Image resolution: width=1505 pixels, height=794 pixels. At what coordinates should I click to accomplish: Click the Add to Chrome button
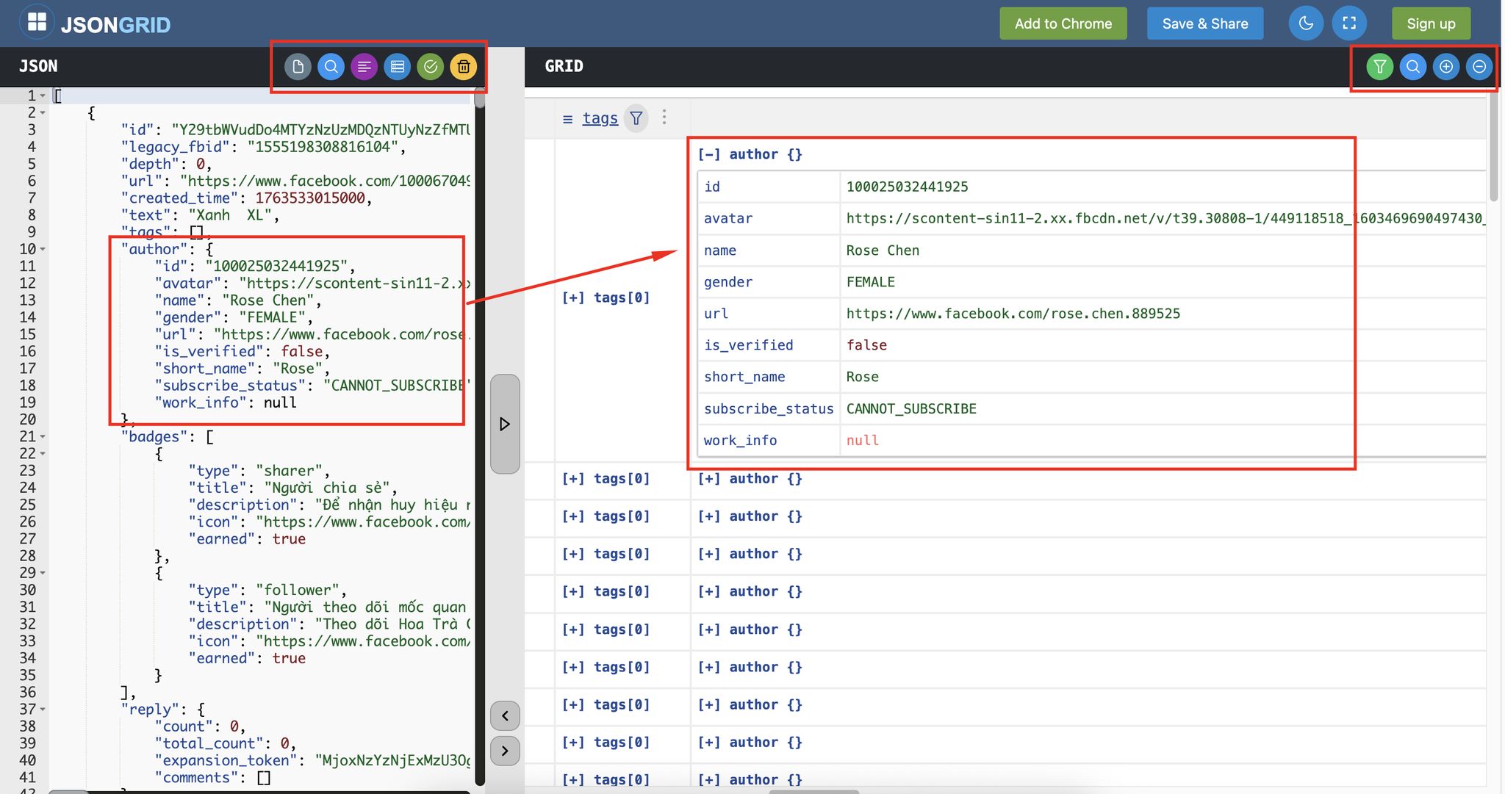[x=1063, y=24]
